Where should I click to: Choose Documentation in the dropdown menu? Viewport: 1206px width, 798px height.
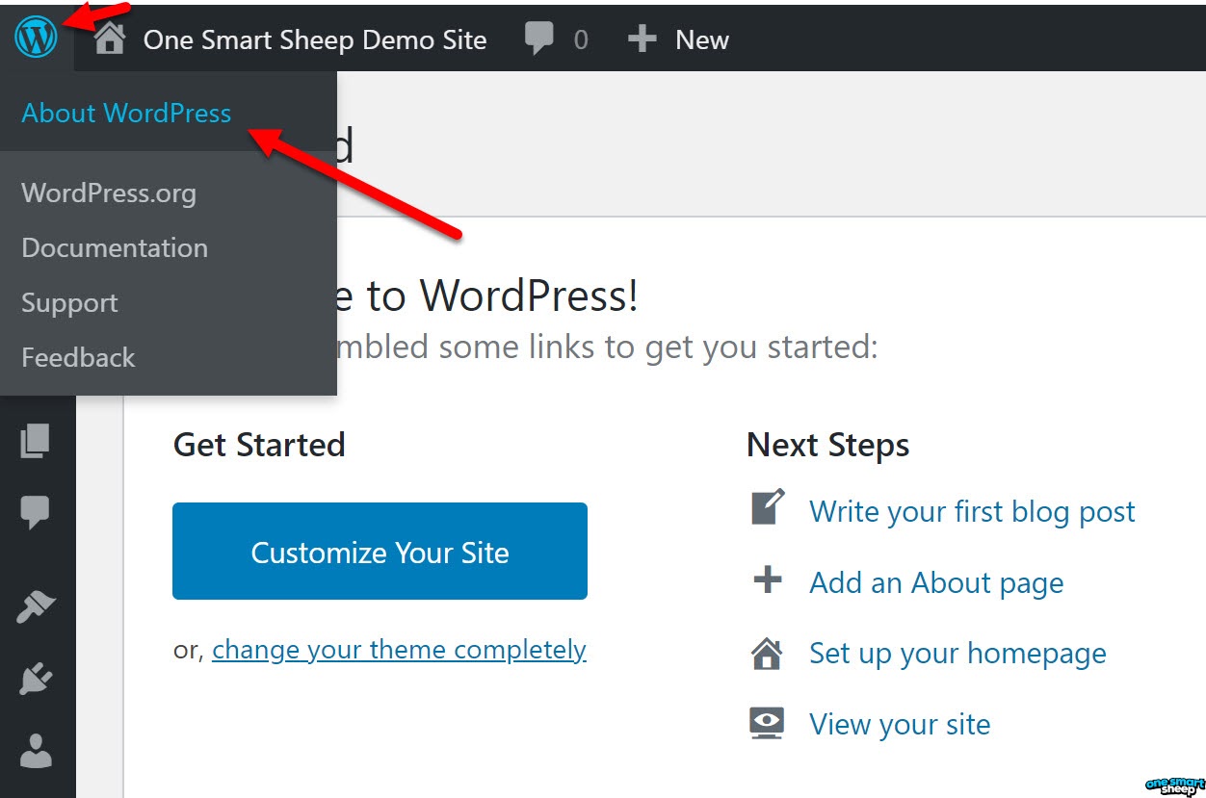pyautogui.click(x=115, y=247)
